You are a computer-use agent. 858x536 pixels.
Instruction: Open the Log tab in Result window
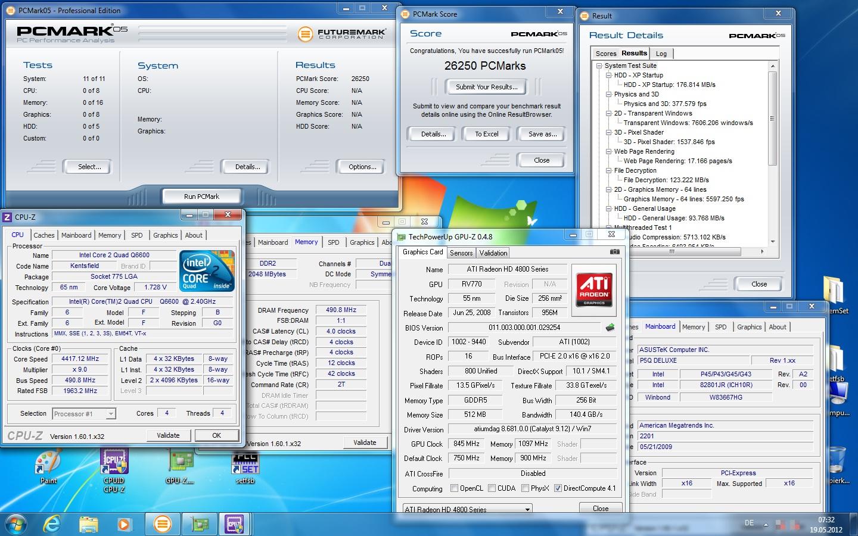tap(661, 54)
